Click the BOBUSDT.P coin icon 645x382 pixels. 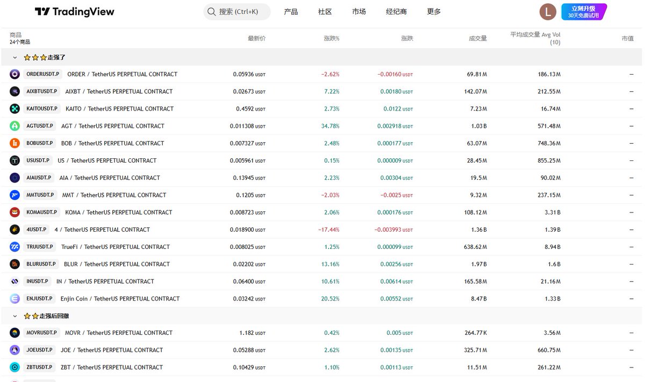pyautogui.click(x=15, y=143)
